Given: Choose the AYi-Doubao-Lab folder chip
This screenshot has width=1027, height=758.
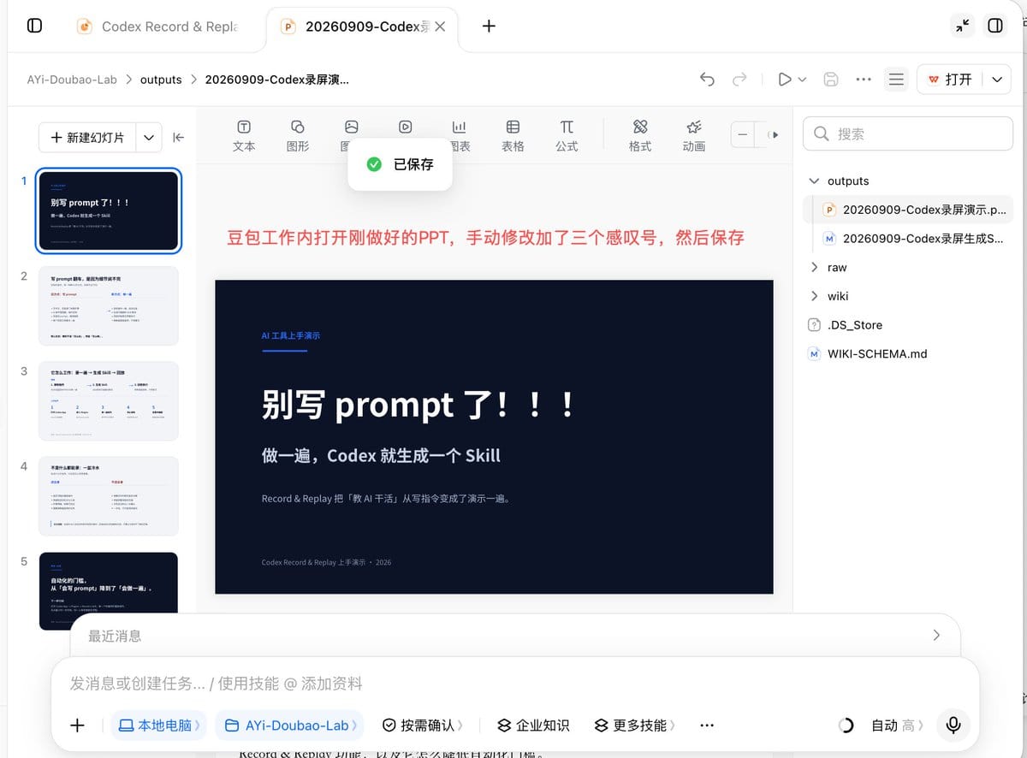Looking at the screenshot, I should (x=289, y=725).
